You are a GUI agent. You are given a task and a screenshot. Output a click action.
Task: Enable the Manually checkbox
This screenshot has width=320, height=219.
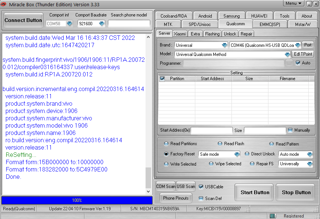point(290,130)
